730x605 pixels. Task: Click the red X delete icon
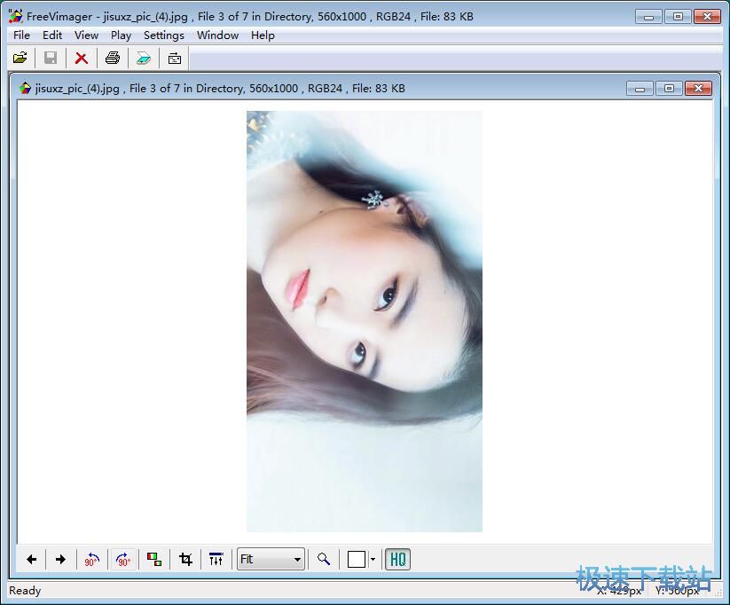tap(81, 59)
